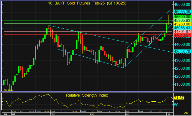Viewport: 192px width, 116px height.
Task: Select the 45056.43 cyan price label
Action: click(182, 28)
